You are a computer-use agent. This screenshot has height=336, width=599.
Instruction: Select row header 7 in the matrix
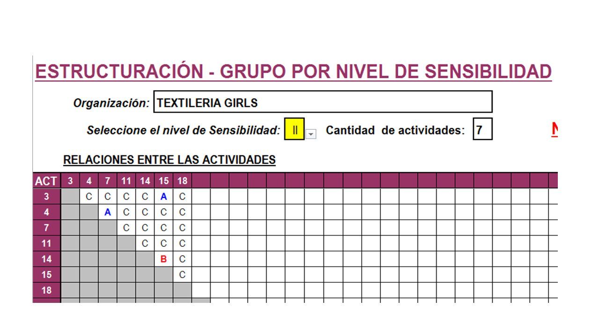[46, 228]
